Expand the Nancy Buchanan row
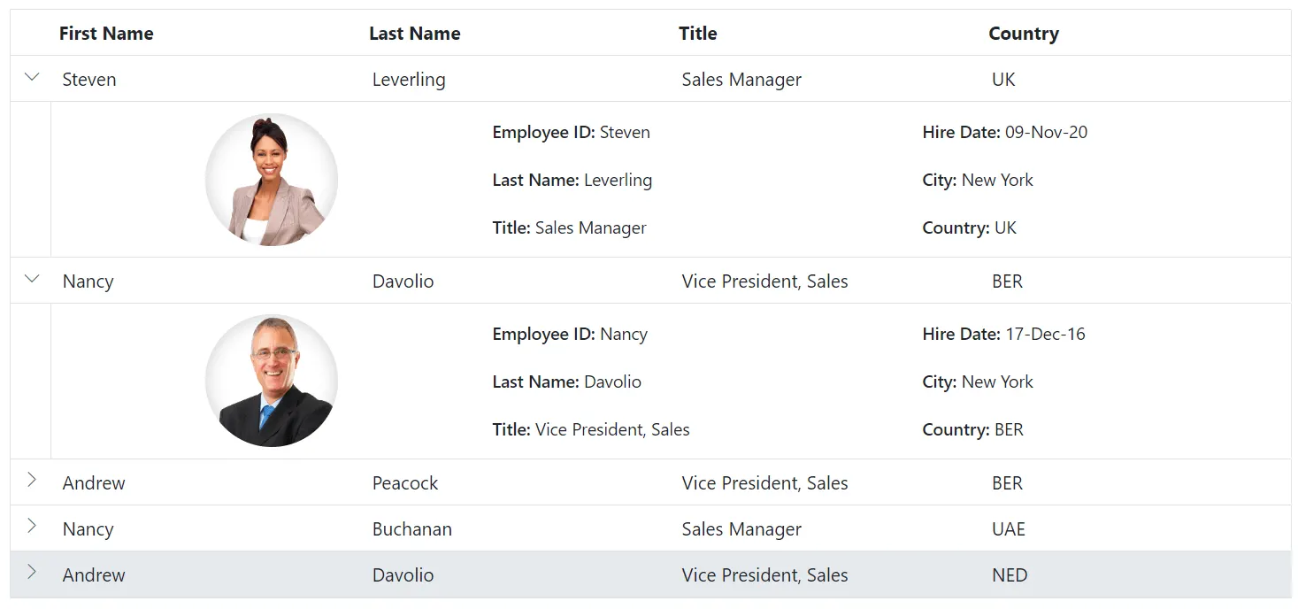Screen dimensions: 1298x609 [x=32, y=528]
